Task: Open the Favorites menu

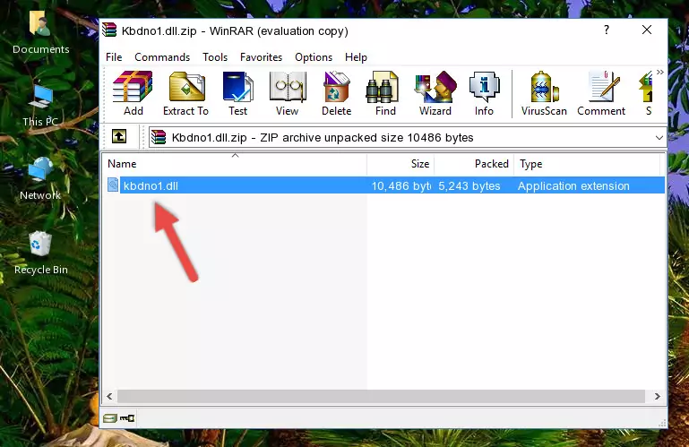Action: pyautogui.click(x=261, y=57)
